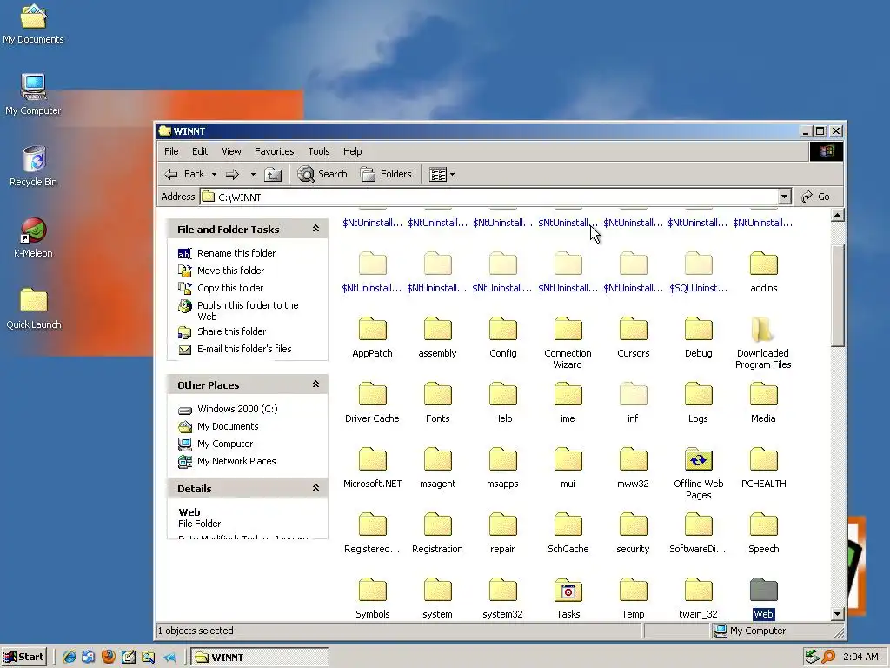
Task: Select the $SQLUninst... folder
Action: pos(698,271)
